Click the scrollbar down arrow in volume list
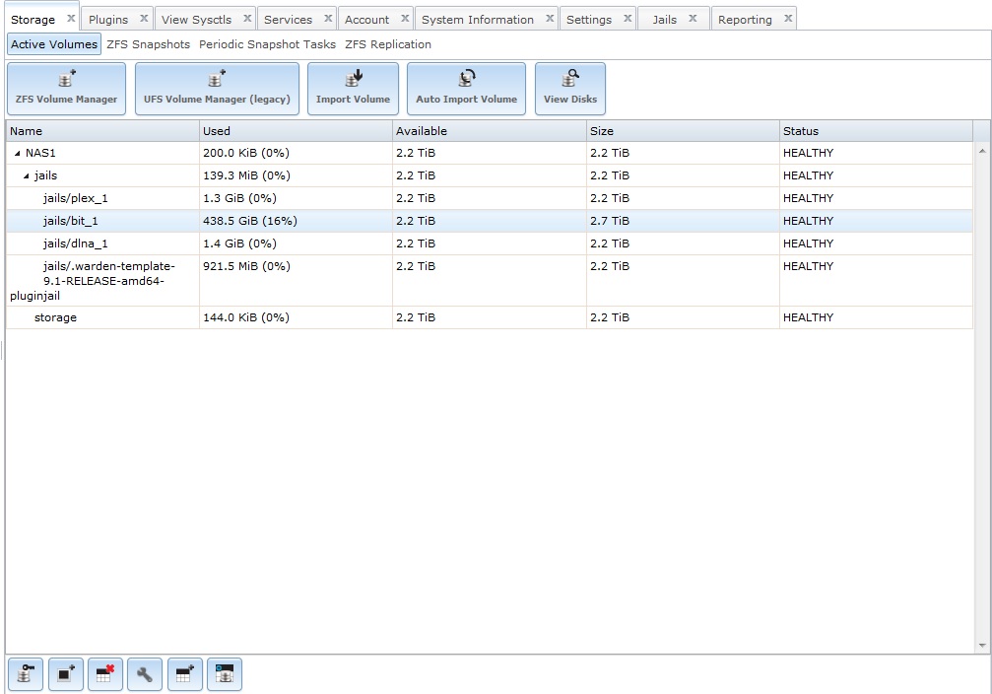This screenshot has width=992, height=694. pos(981,646)
